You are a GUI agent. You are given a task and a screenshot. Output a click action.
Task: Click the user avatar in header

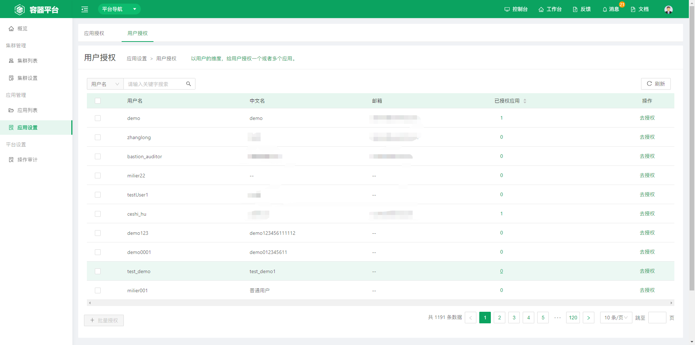coord(668,9)
